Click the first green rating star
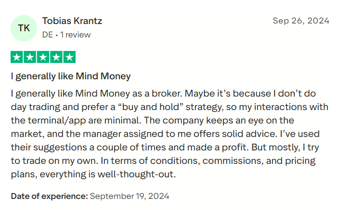Screen dimensions: 339x210 17,57
